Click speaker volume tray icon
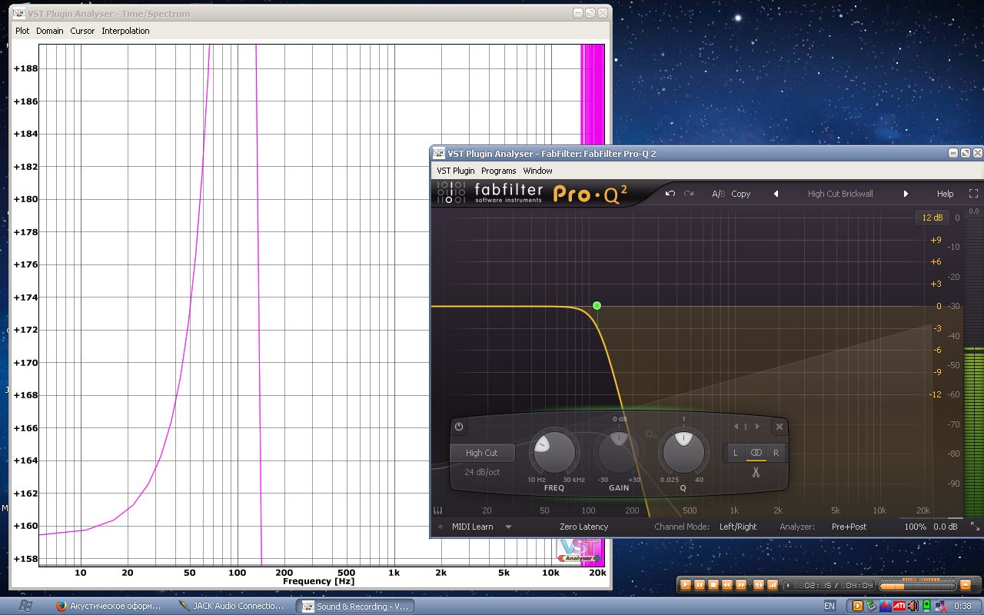 point(913,606)
